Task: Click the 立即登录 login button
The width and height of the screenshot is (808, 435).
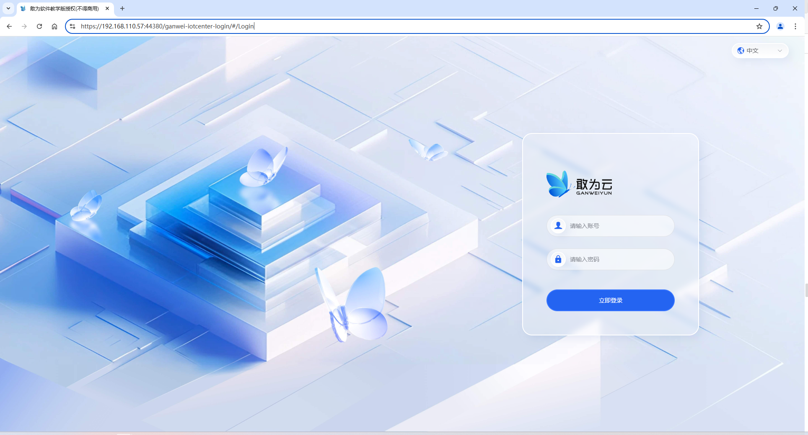Action: coord(611,300)
